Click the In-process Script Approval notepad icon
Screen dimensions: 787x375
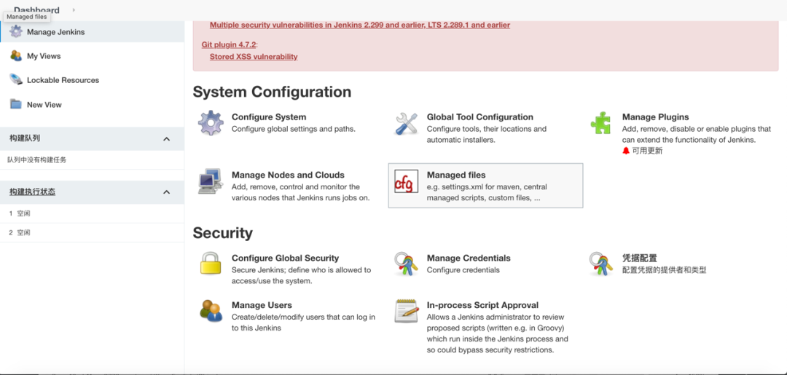pyautogui.click(x=406, y=311)
